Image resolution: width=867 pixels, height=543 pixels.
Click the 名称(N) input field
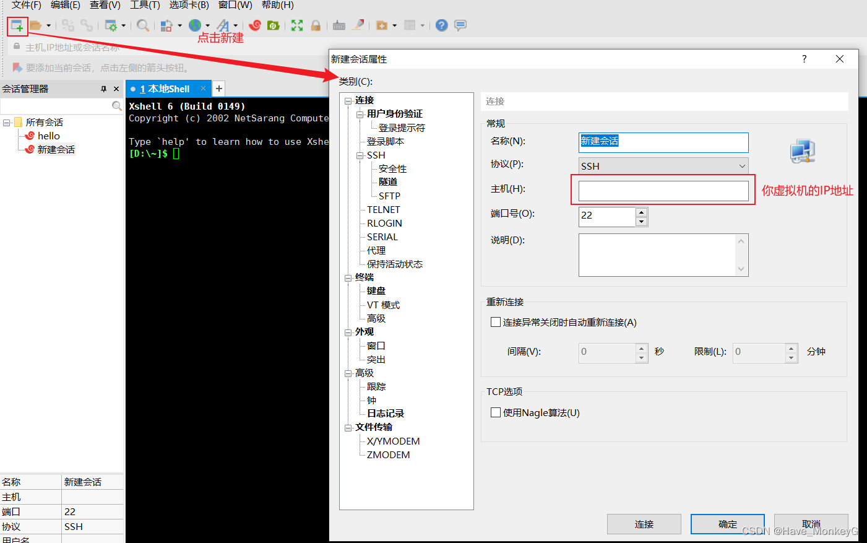coord(663,142)
